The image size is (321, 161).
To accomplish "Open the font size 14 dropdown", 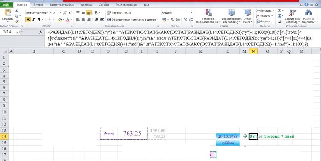I will point(60,13).
